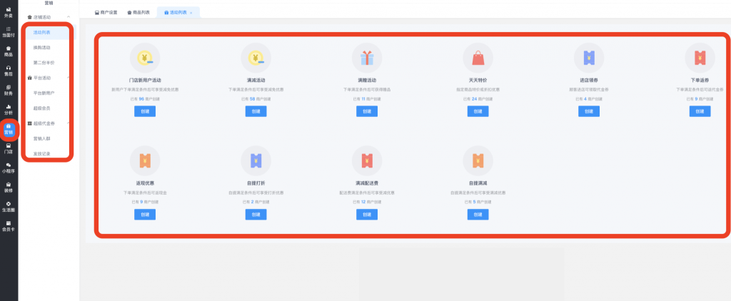Screen dimensions: 731x301
Task: Click 创建 under 满减配送费
Action: [366, 214]
